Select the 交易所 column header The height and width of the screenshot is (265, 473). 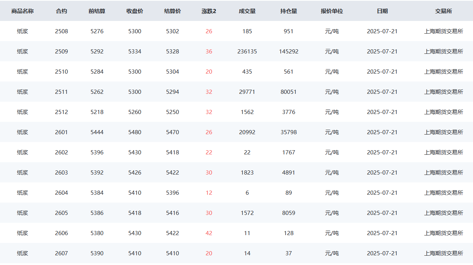click(443, 11)
